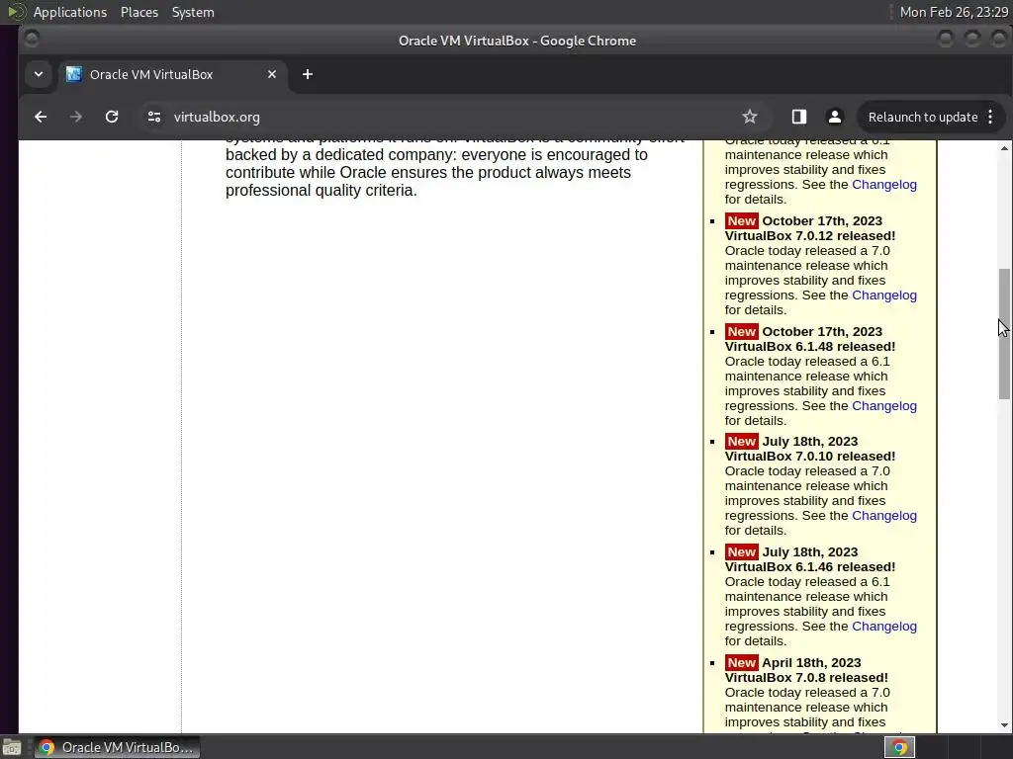The height and width of the screenshot is (759, 1013).
Task: Click the Chrome icon in bottom-right tray
Action: pyautogui.click(x=900, y=747)
